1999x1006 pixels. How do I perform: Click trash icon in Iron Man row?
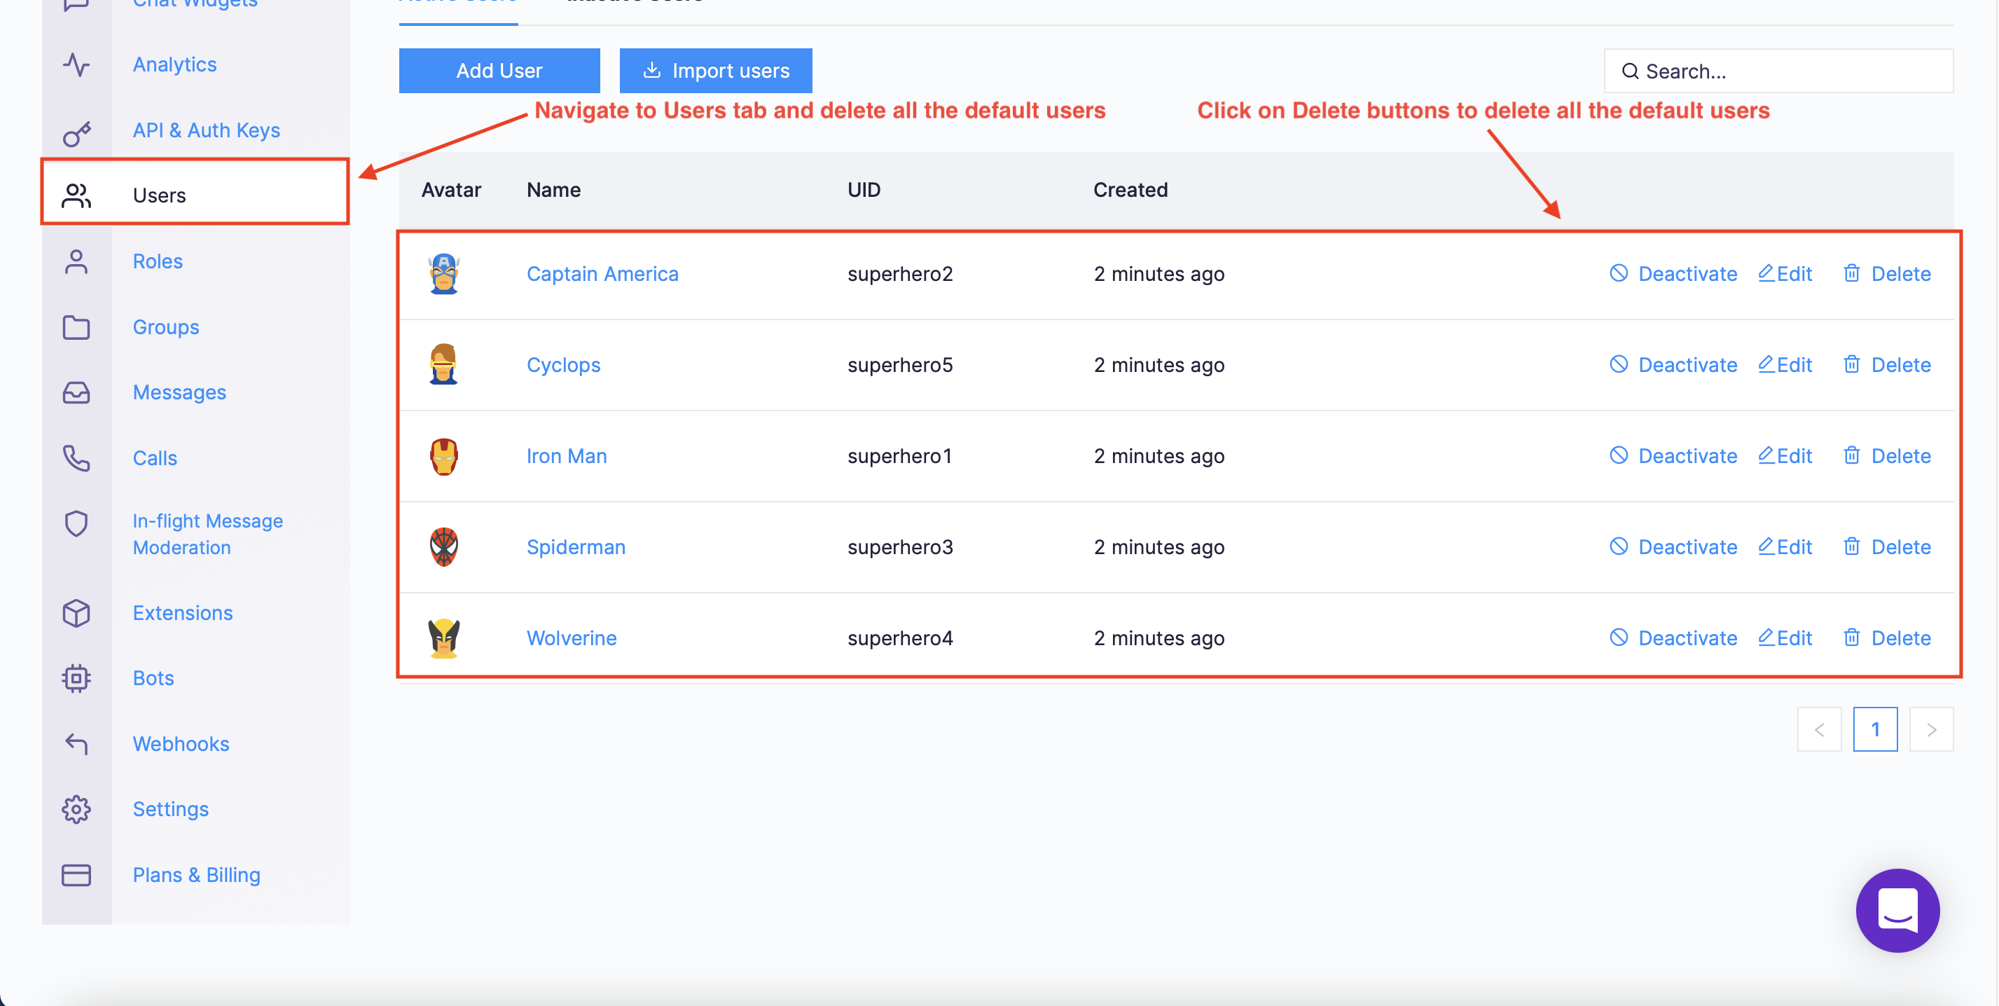(x=1851, y=455)
